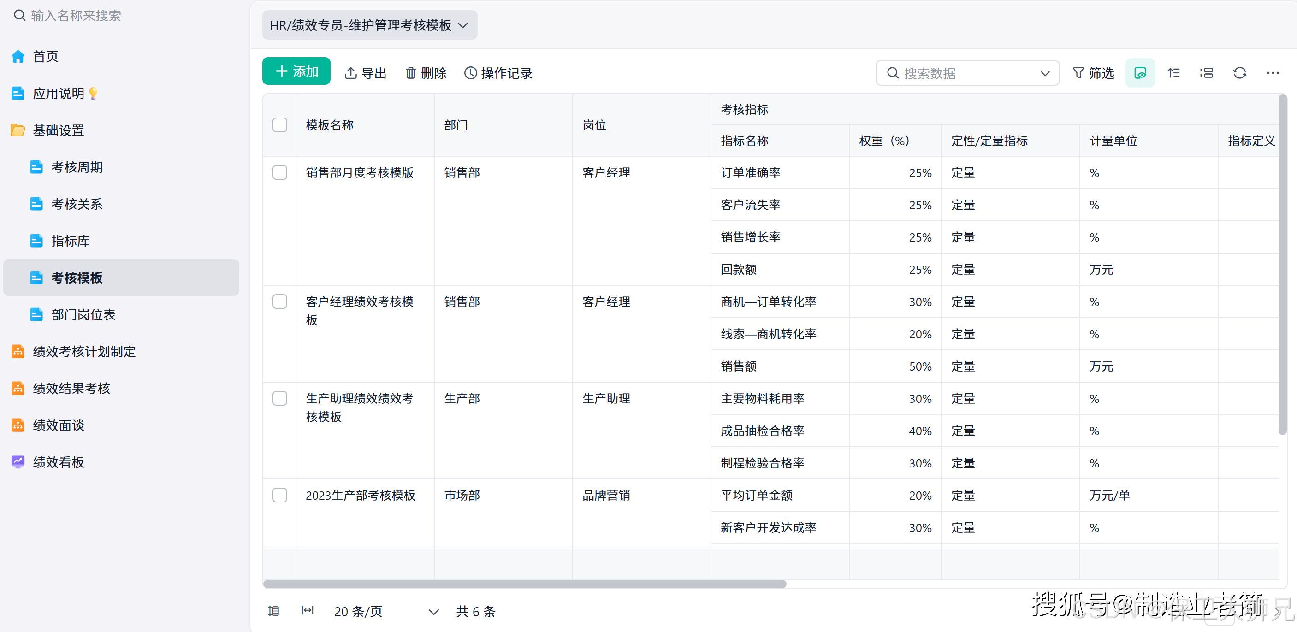Open 绩效面谈 in the sidebar
Screen dimensions: 1297x632
(x=121, y=425)
